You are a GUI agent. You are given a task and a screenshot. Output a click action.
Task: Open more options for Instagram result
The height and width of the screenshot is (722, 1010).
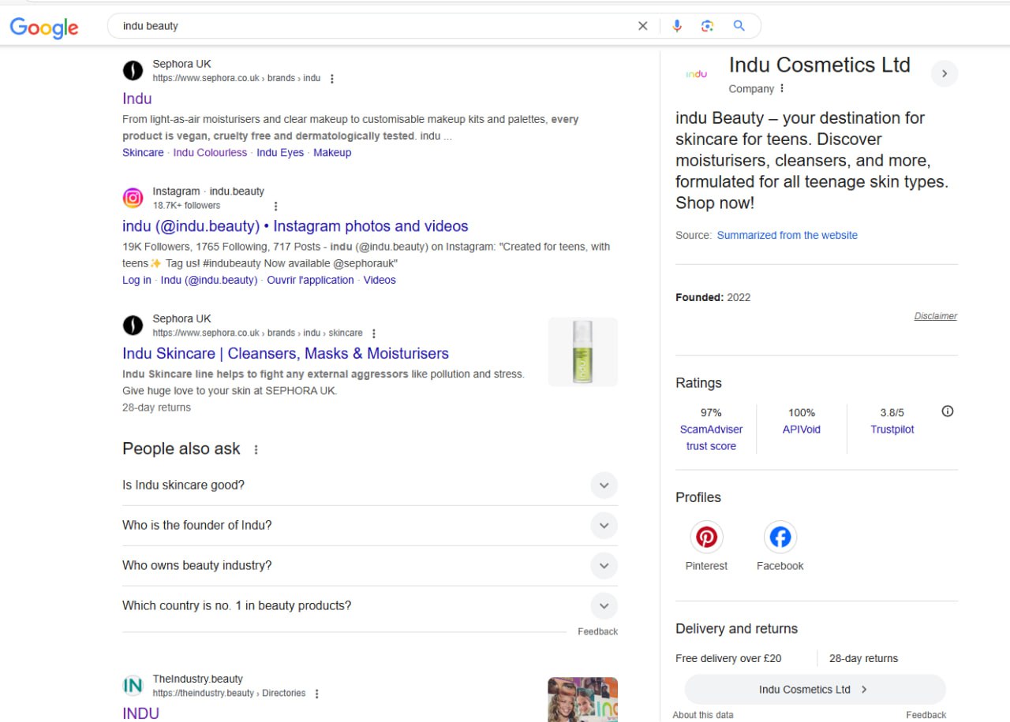pos(275,207)
